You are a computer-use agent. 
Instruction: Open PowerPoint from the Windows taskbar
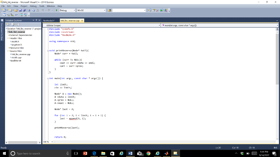pyautogui.click(x=85, y=153)
